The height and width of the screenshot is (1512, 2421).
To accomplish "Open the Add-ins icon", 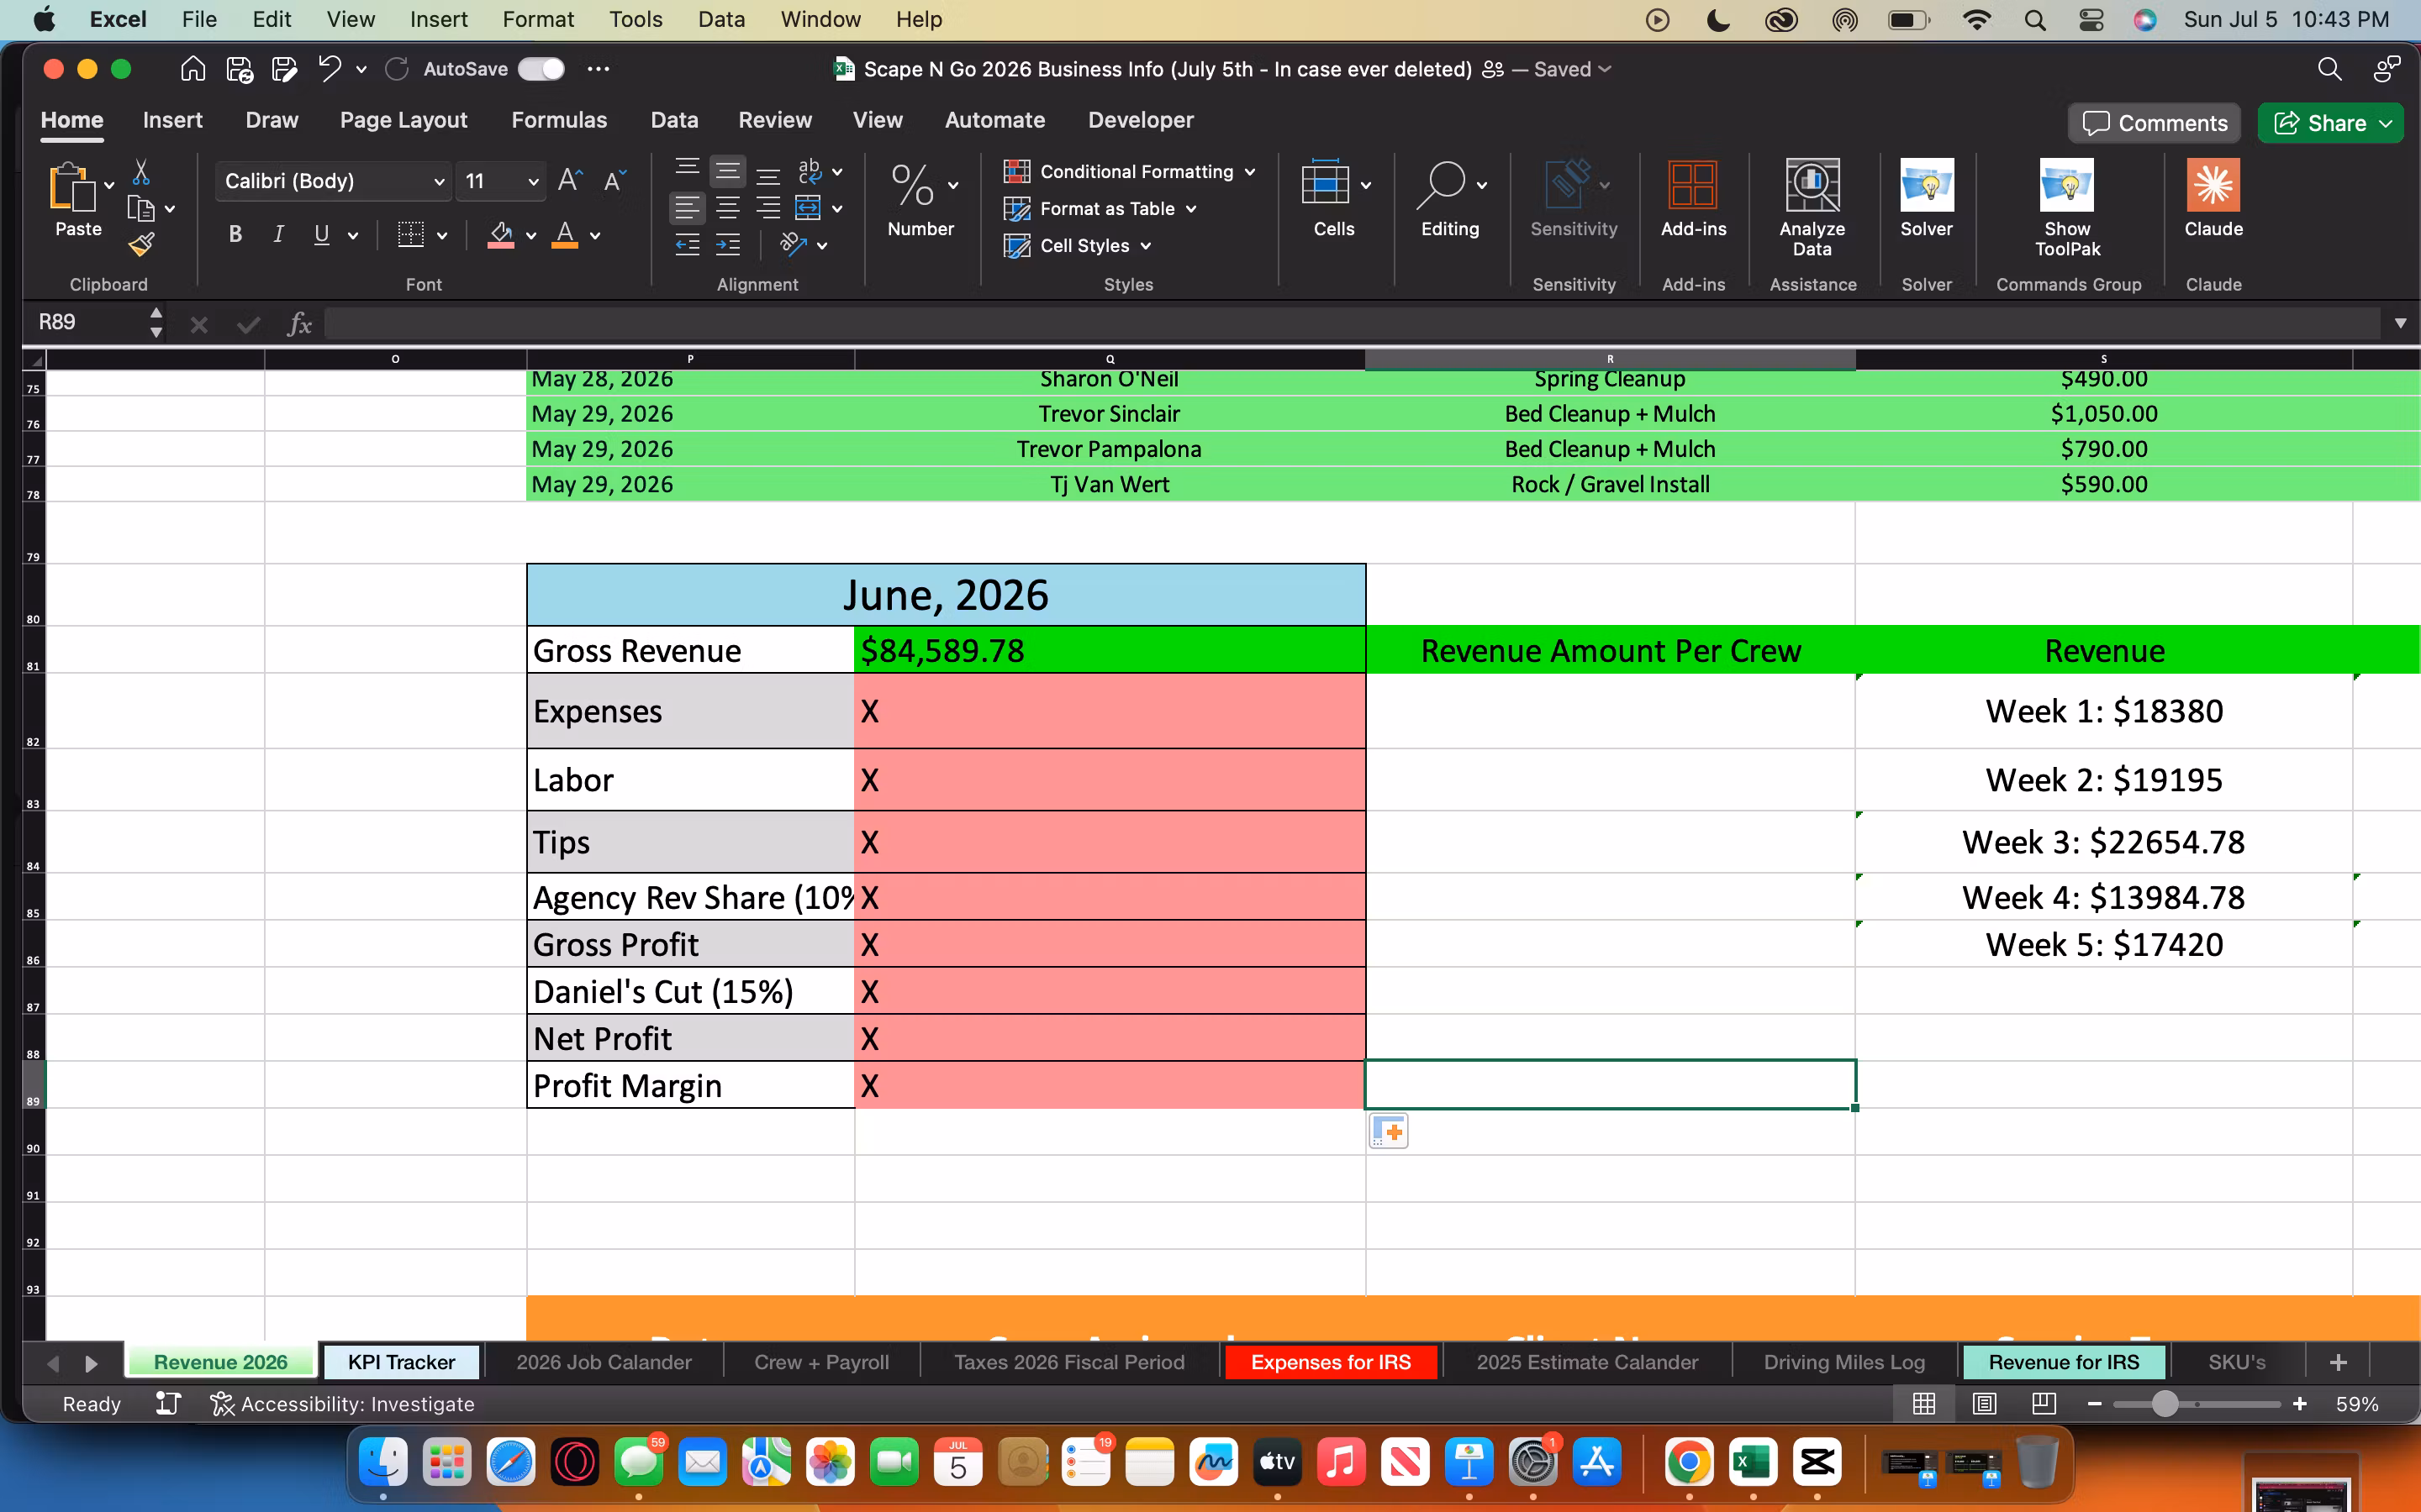I will (1693, 185).
